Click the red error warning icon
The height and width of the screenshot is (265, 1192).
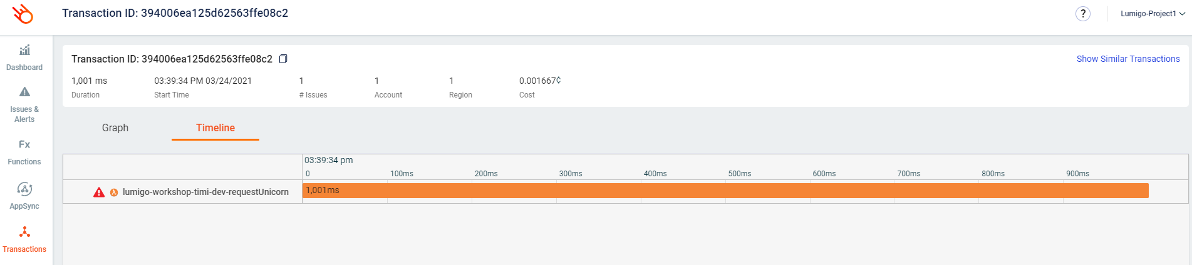pos(99,192)
